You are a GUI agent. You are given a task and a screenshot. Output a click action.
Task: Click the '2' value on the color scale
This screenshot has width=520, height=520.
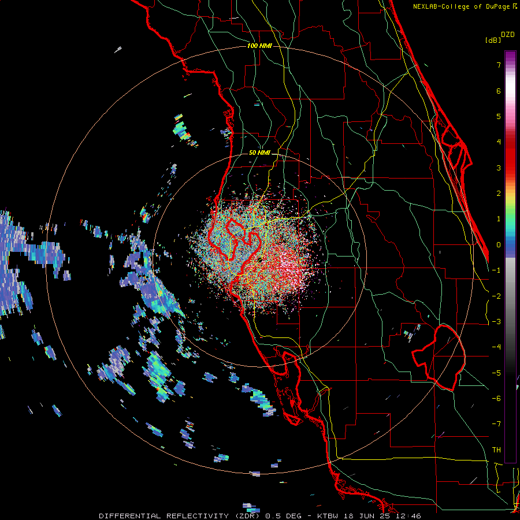499,194
